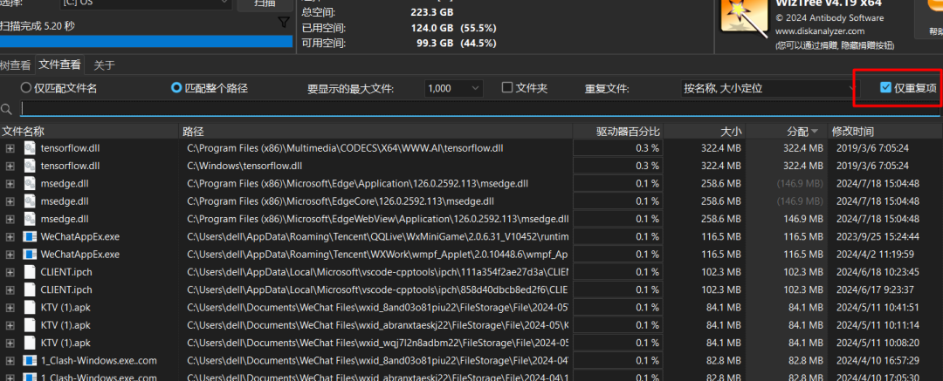
Task: Click the 已用空间 value 124.0 GB
Action: point(431,28)
